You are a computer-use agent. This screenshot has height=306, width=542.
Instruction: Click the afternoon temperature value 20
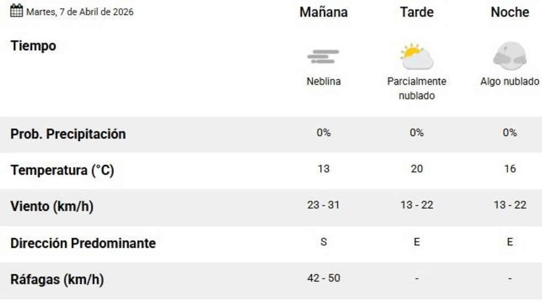tap(417, 169)
